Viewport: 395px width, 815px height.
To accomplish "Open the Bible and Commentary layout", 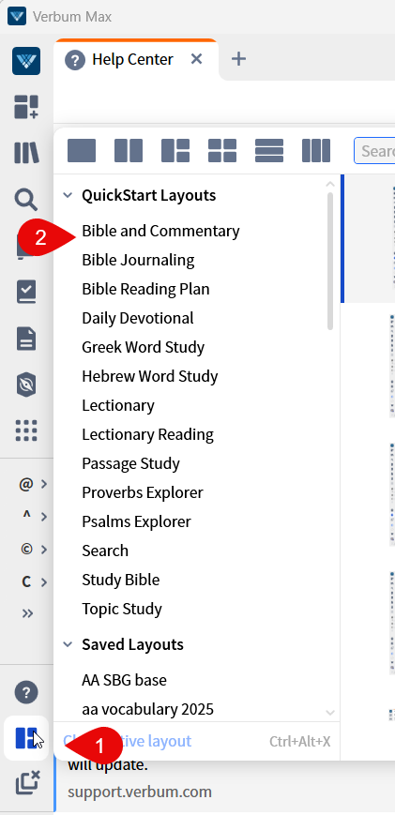I will [160, 231].
